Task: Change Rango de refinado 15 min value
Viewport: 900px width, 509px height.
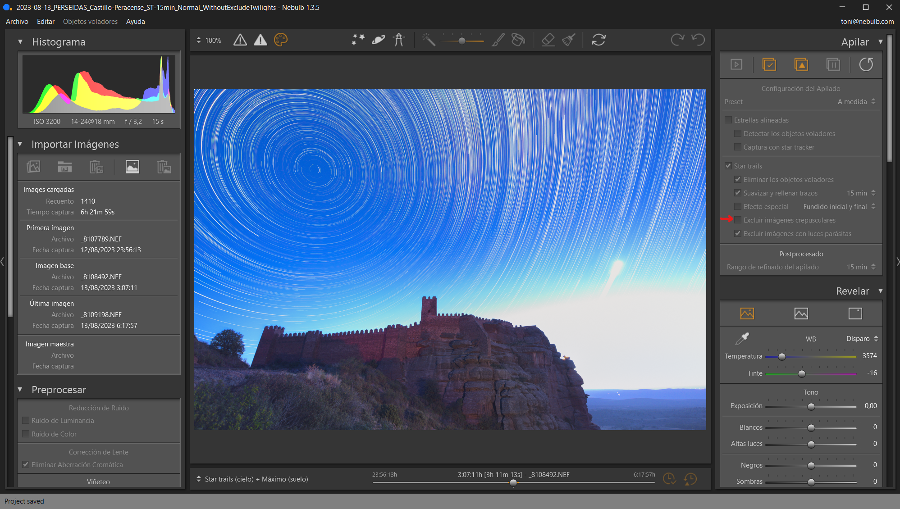Action: point(861,267)
